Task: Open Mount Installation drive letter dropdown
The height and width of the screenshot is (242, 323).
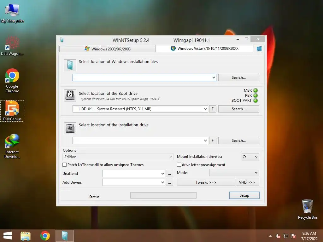Action: click(250, 157)
